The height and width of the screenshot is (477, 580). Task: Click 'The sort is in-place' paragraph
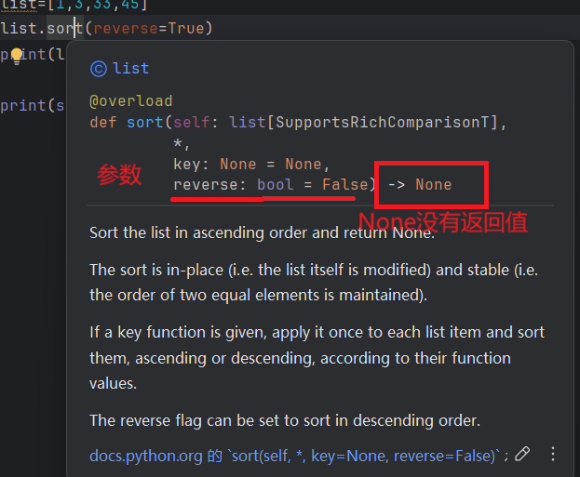313,283
